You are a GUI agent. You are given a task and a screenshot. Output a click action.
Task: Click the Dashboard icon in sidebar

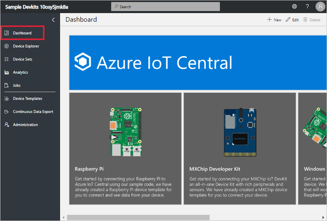[7, 33]
